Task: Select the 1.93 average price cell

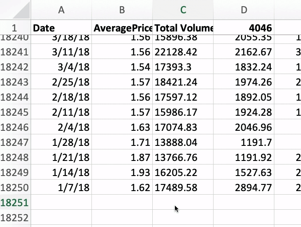Action: click(x=122, y=172)
